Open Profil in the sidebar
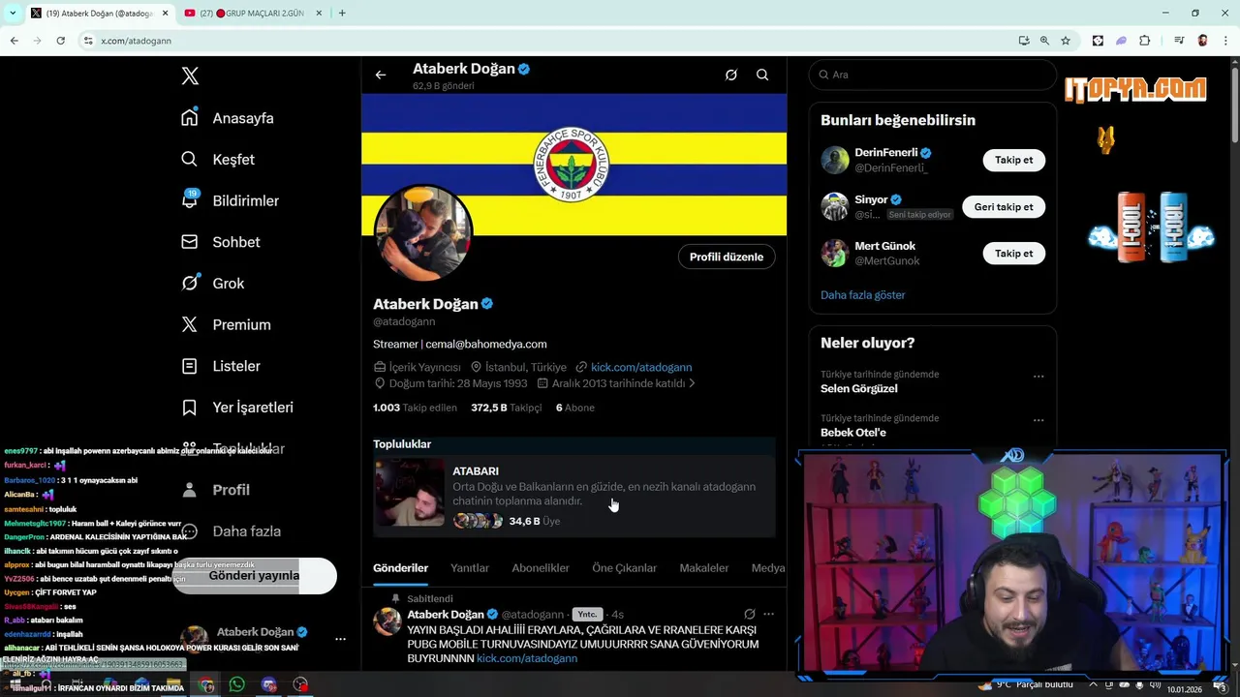Screen dimensions: 1240x697 coord(215,490)
